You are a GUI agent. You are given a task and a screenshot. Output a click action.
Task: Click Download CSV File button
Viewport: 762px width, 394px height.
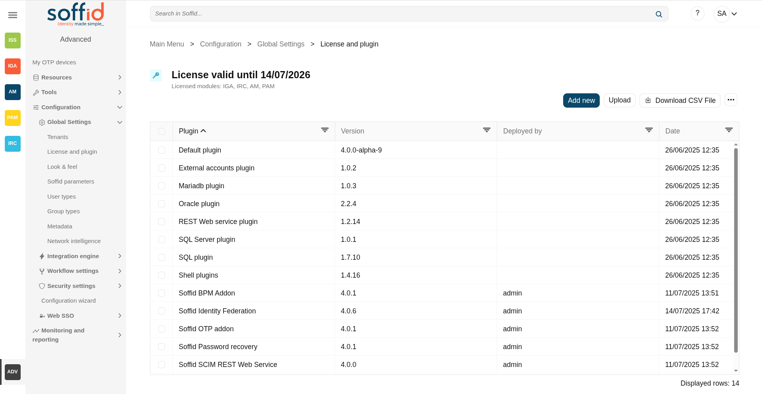680,100
